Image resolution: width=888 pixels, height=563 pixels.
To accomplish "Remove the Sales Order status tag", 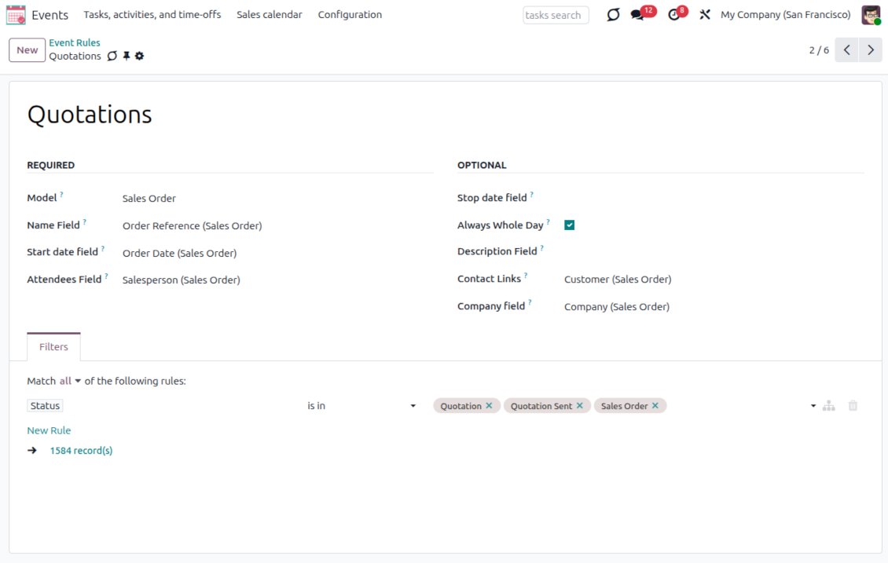I will click(655, 406).
